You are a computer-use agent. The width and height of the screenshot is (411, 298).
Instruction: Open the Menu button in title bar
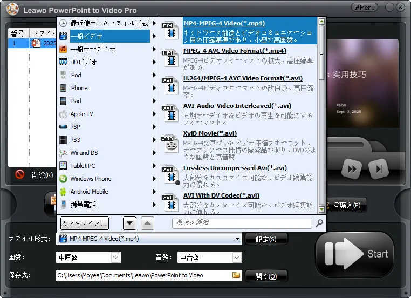[x=364, y=8]
